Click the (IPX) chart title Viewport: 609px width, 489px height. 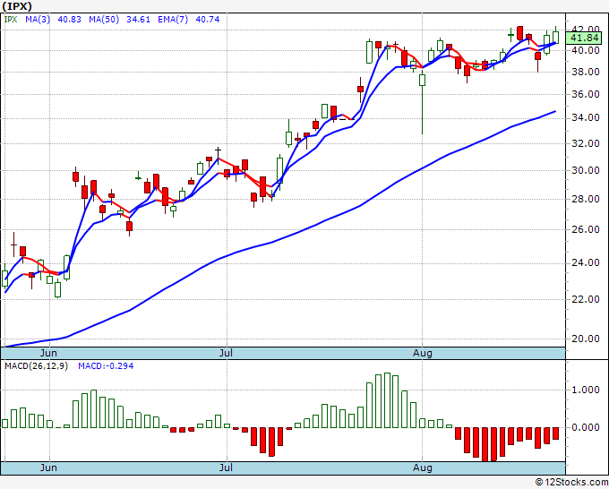(x=17, y=6)
